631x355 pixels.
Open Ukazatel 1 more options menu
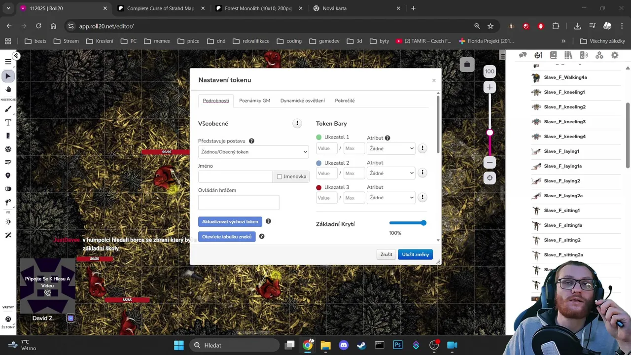(422, 148)
